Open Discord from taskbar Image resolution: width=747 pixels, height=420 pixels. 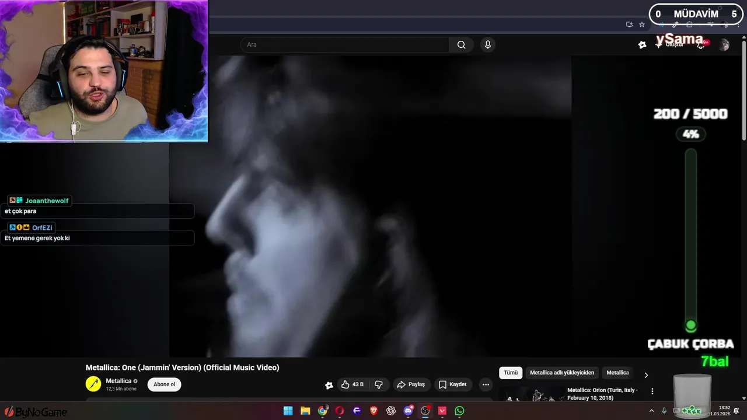pos(409,411)
